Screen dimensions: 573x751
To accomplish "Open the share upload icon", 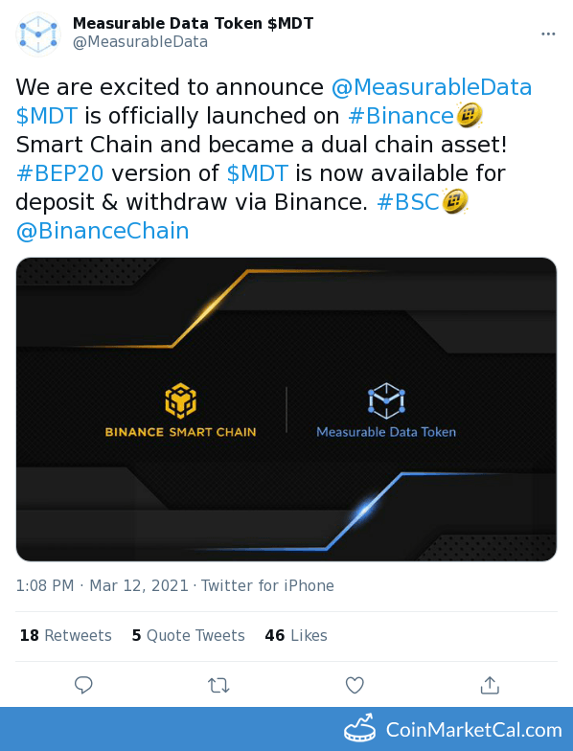I will point(490,685).
